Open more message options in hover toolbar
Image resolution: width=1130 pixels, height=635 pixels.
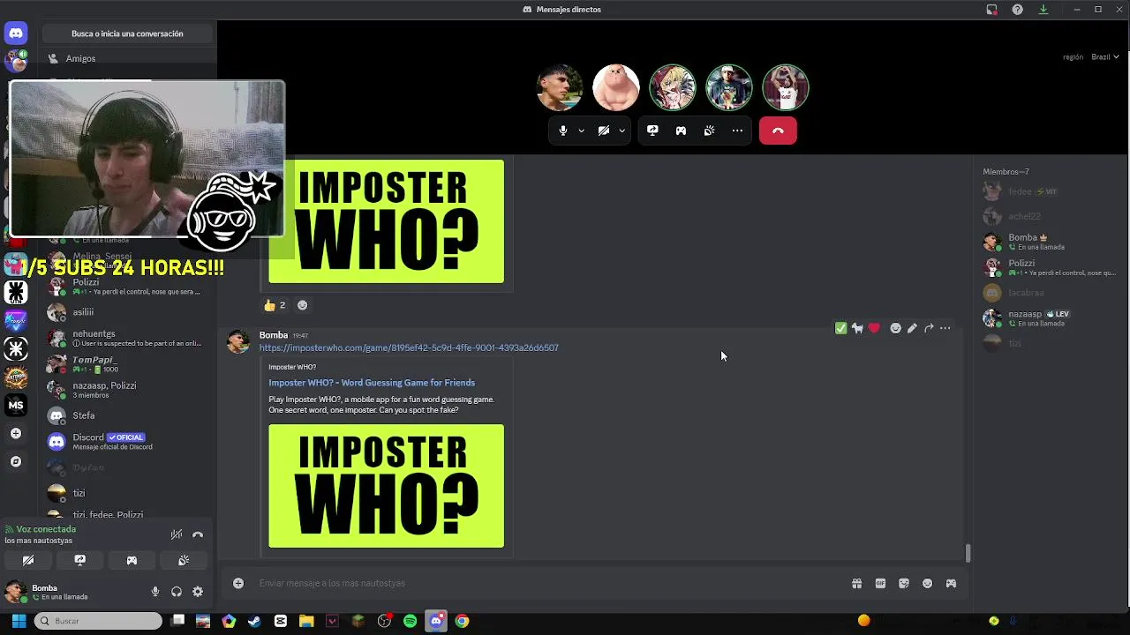tap(945, 328)
